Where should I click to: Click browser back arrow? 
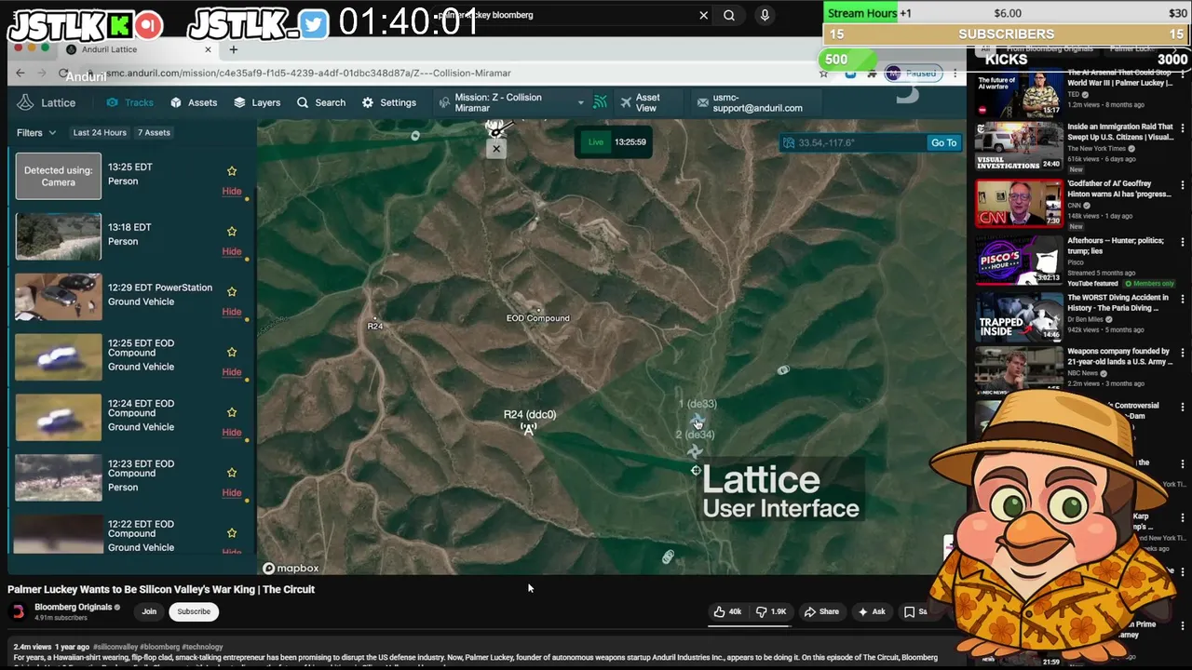(20, 73)
